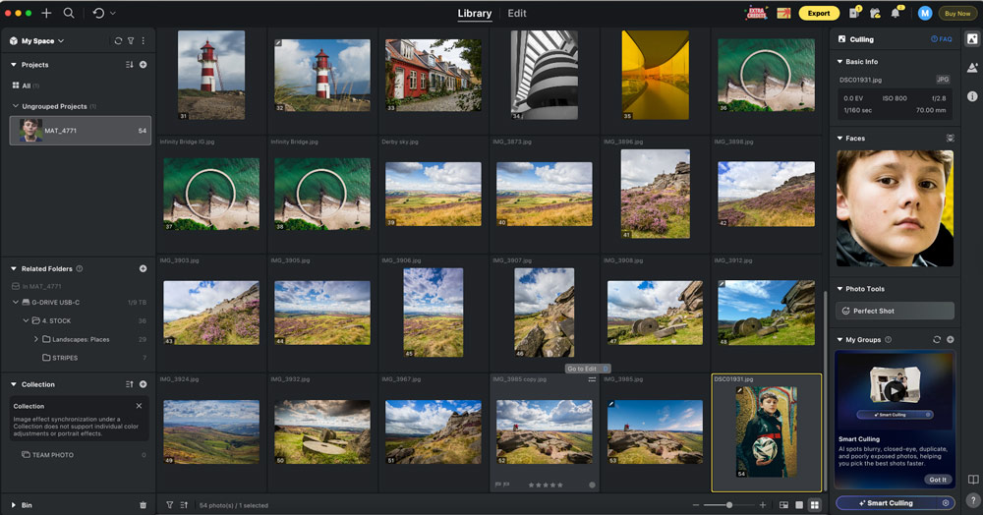The image size is (983, 515).
Task: Open the Culling FAQ link
Action: click(941, 39)
